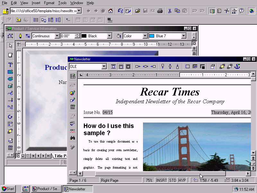This screenshot has height=193, width=257.
Task: Toggle STD selection mode in status bar
Action: pyautogui.click(x=173, y=180)
